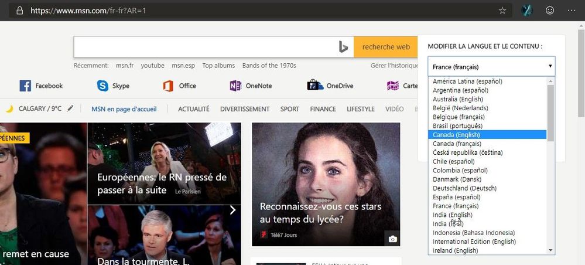The image size is (585, 265).
Task: Click recent search youtube
Action: (x=153, y=66)
